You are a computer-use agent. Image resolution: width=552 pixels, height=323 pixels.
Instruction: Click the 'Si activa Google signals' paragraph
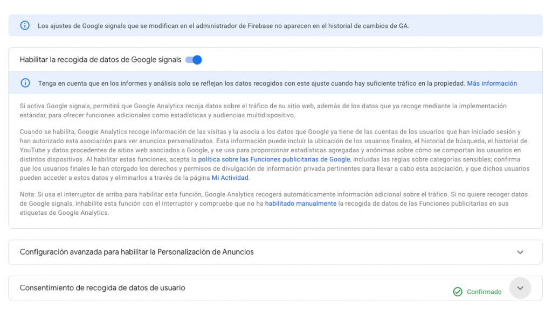pyautogui.click(x=263, y=110)
